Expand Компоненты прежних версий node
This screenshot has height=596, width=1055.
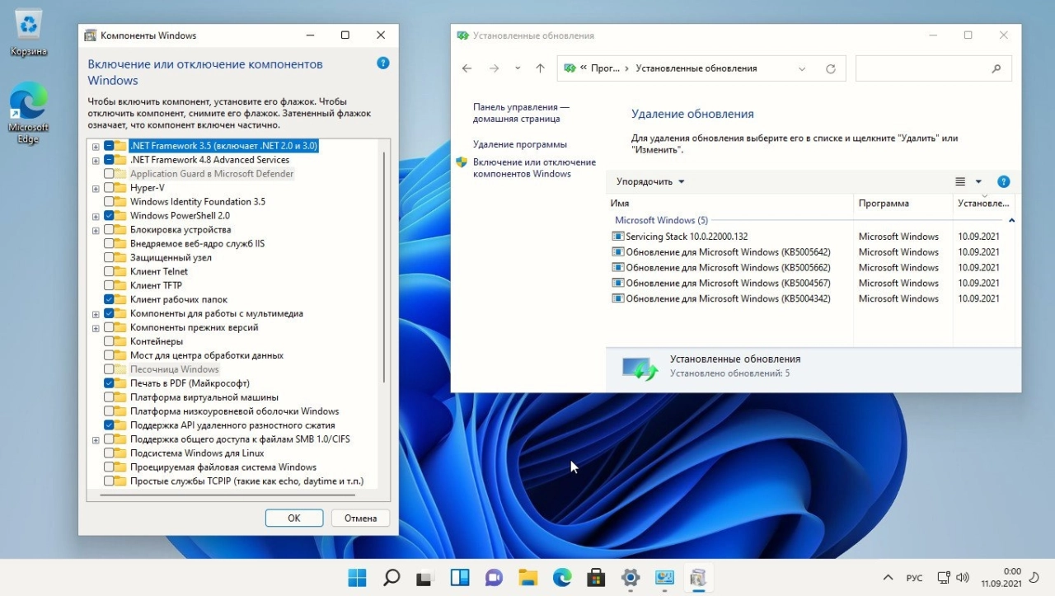[x=96, y=327]
